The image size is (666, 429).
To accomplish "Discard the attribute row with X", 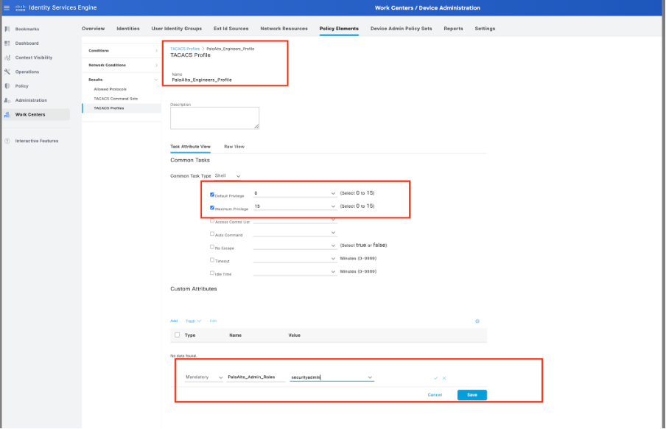I will [444, 378].
